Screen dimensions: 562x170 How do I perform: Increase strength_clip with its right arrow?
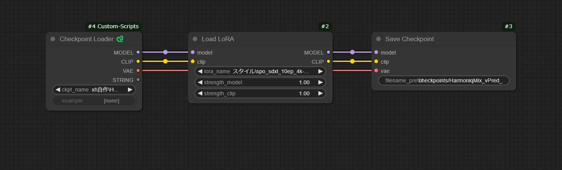point(320,93)
